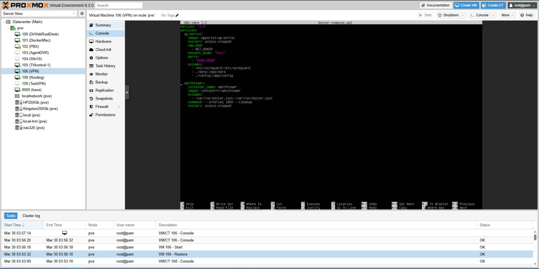Click the Shutdown button
The image size is (539, 269).
click(448, 15)
